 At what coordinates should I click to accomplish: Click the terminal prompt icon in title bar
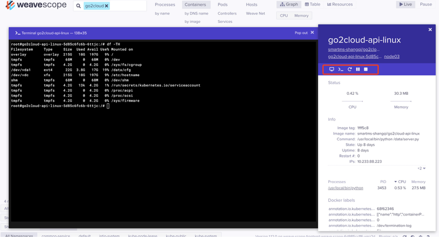click(18, 33)
